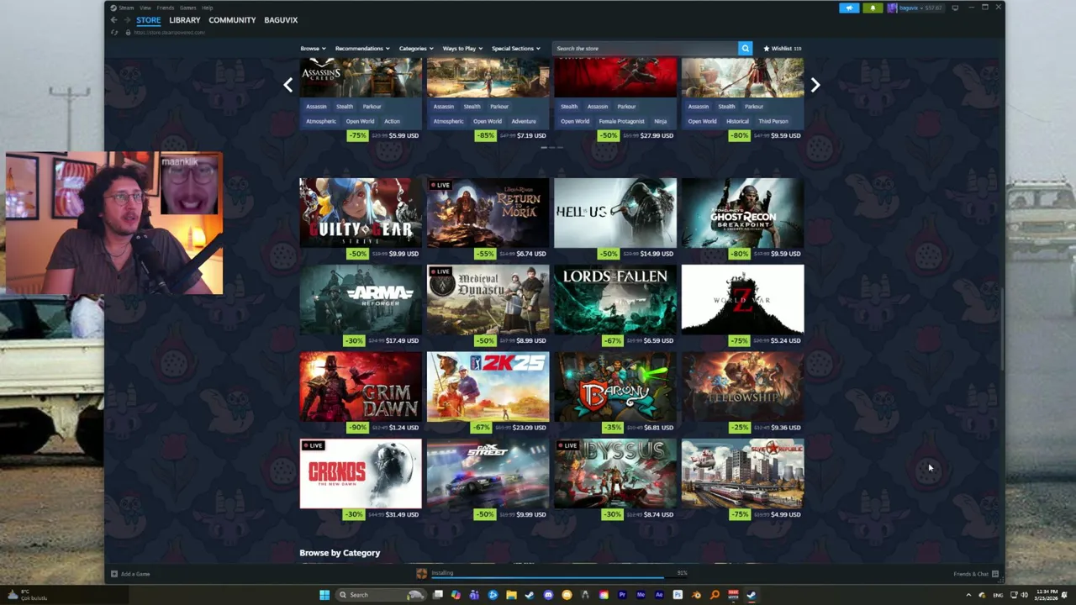Screen dimensions: 1076x605
Task: Click the Add a Game link
Action: click(x=135, y=574)
